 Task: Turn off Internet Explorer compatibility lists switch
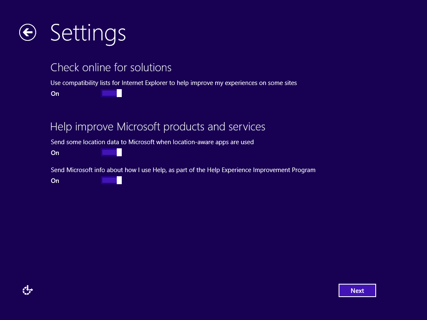[111, 93]
